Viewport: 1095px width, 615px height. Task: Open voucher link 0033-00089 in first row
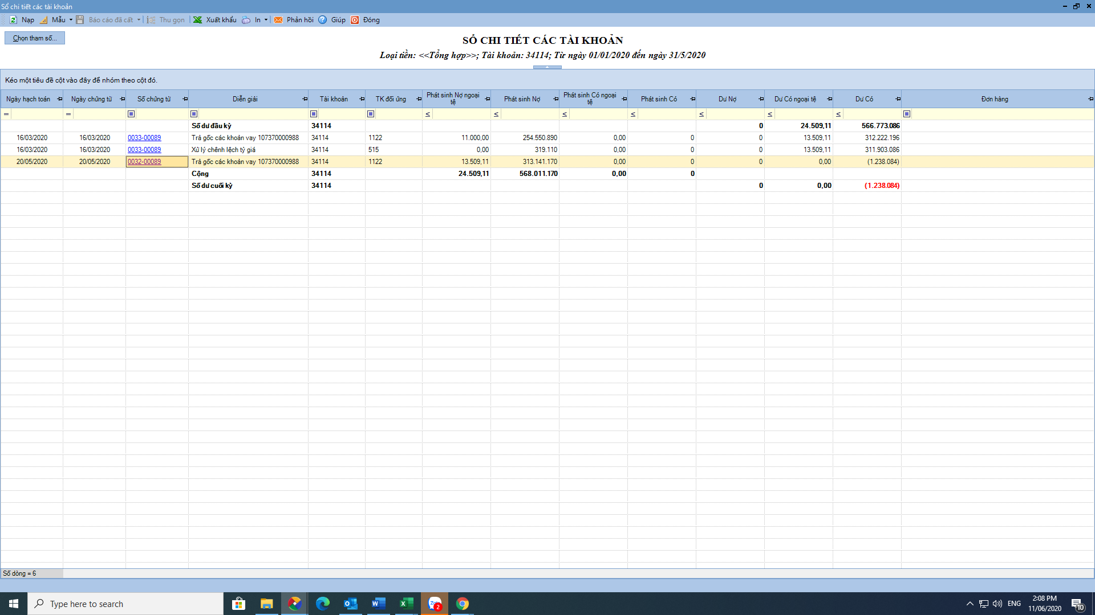point(144,138)
